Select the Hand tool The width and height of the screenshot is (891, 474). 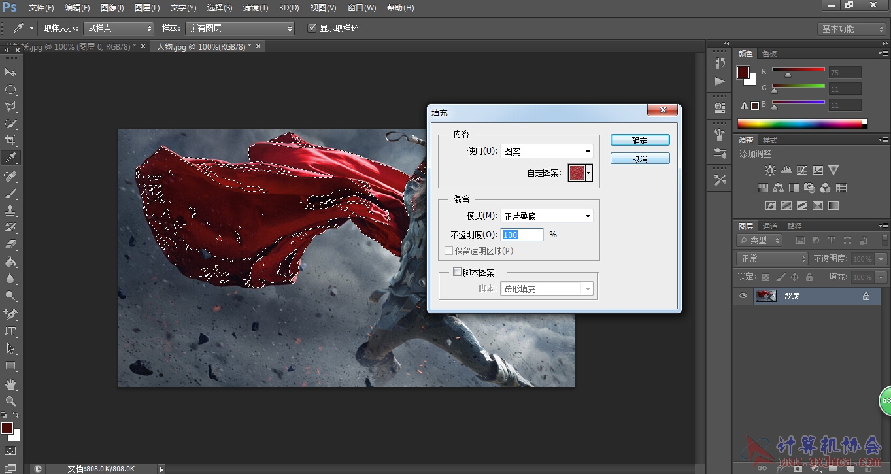click(10, 384)
